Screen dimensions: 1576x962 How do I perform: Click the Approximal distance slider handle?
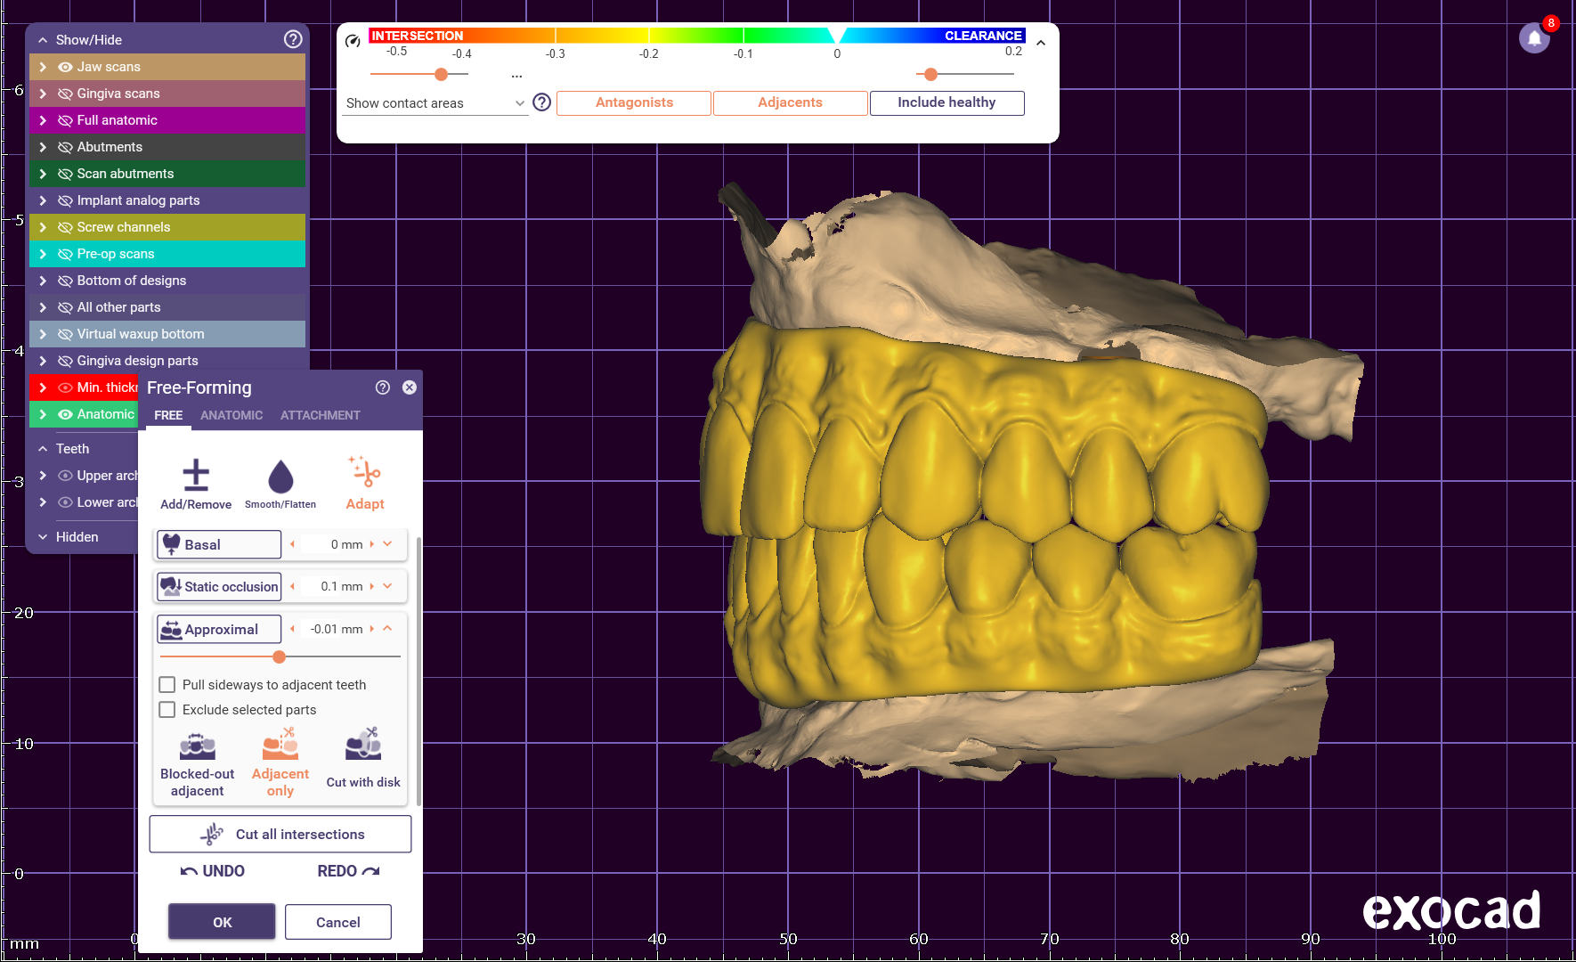[280, 657]
